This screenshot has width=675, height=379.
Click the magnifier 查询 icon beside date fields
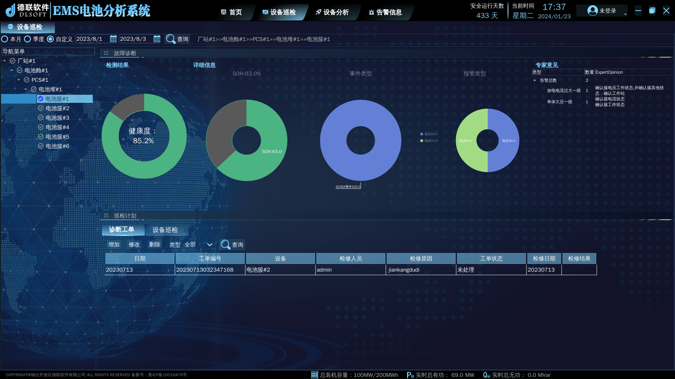click(x=171, y=39)
